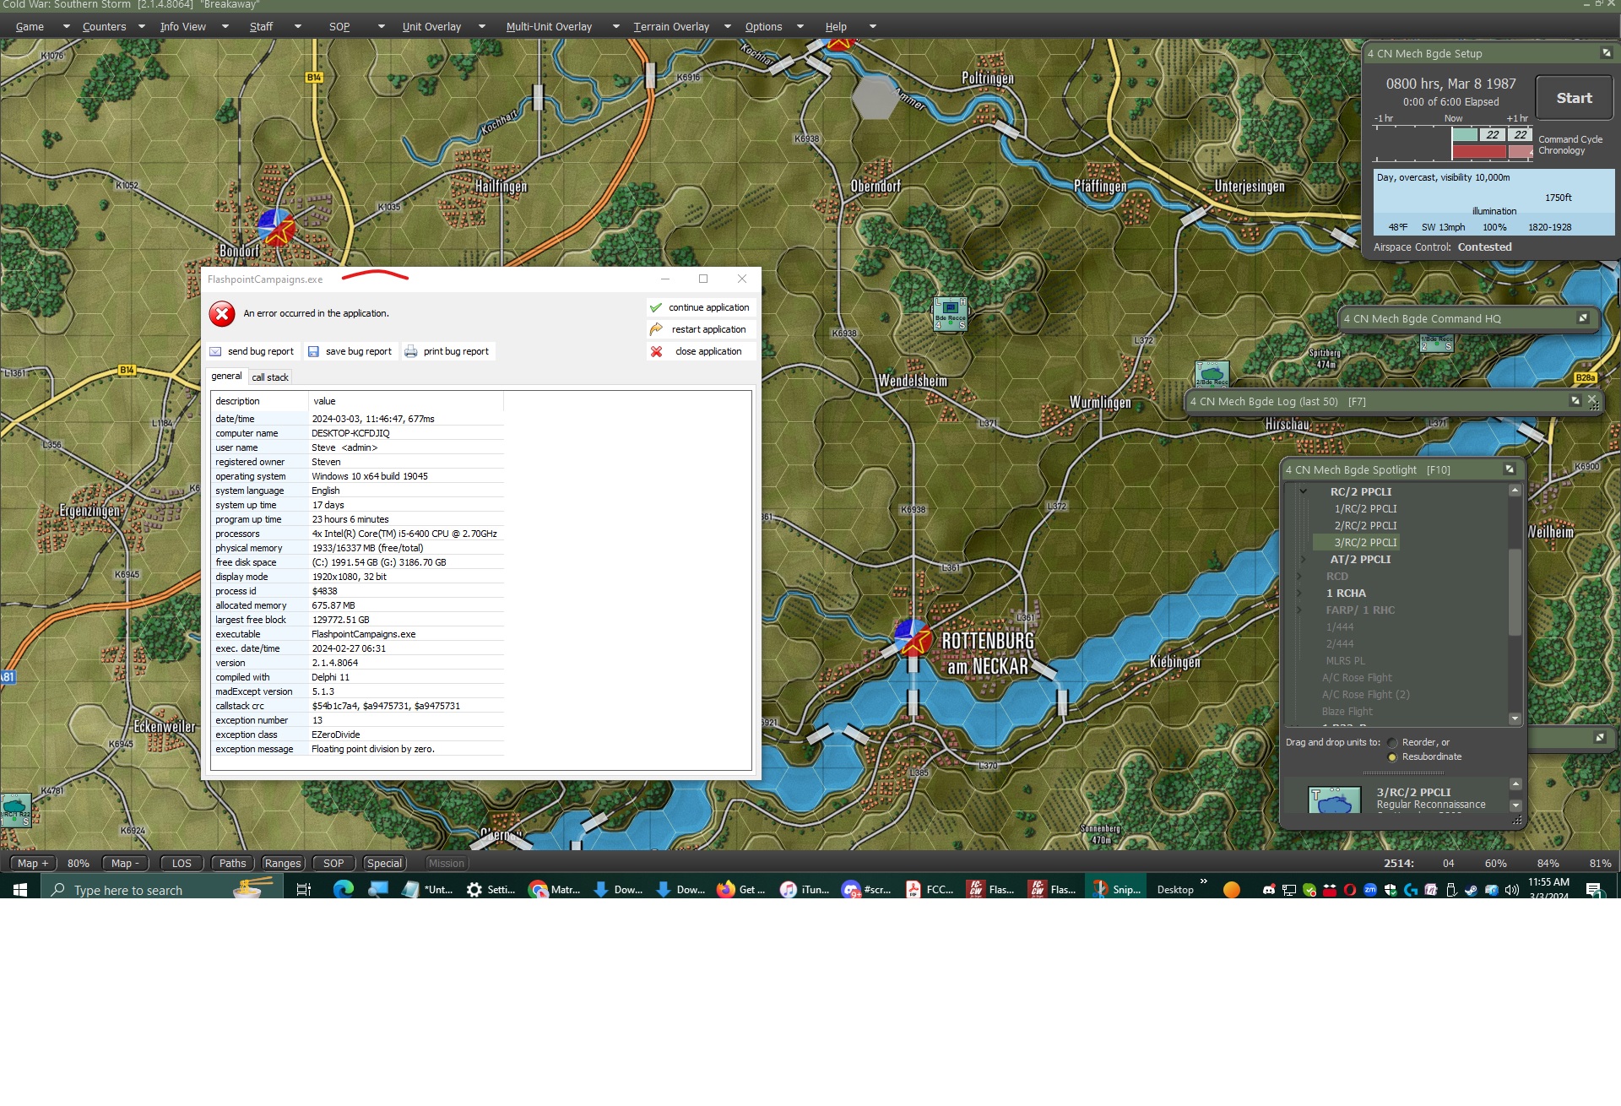Open the Help menu
Viewport: 1621px width, 1106px height.
tap(836, 27)
